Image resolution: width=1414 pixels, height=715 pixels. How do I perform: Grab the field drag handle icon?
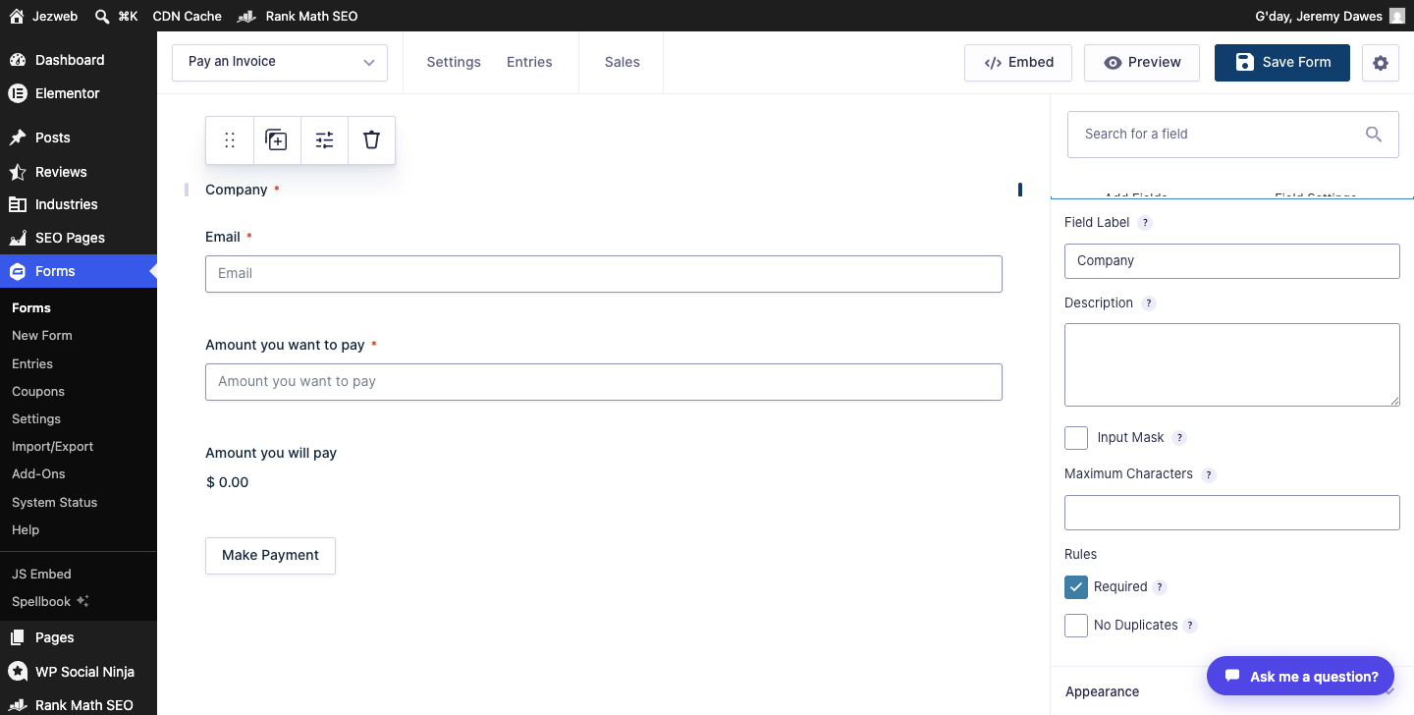pyautogui.click(x=230, y=140)
